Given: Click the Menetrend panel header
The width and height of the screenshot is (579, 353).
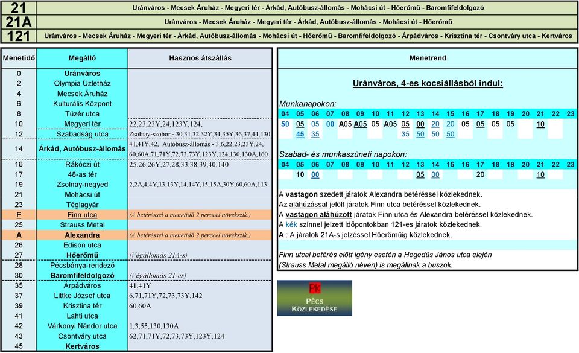Looking at the screenshot, I should click(x=428, y=58).
